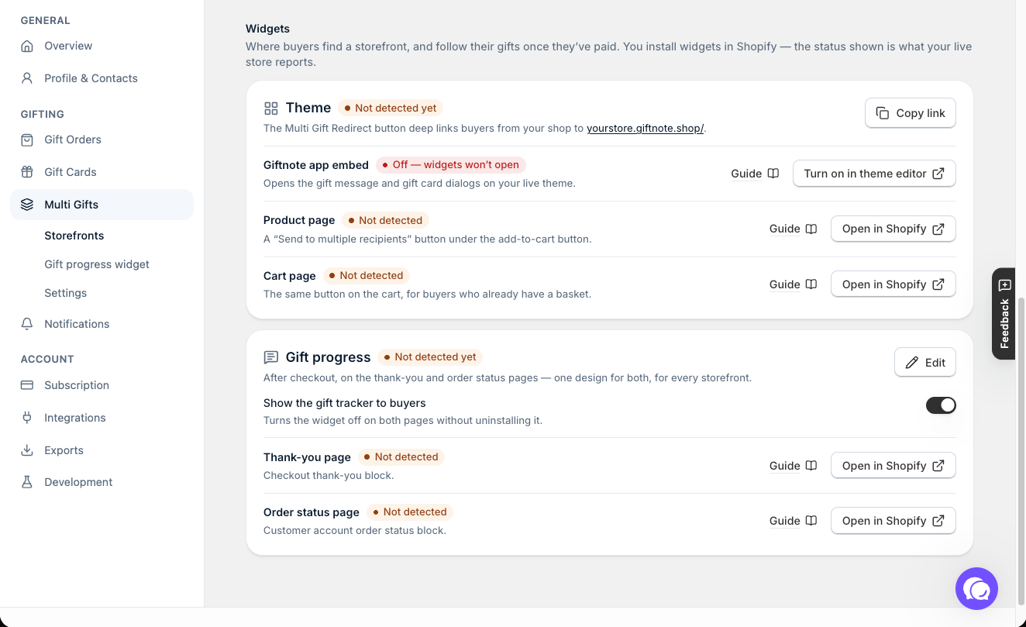
Task: Open the Feedback side tab
Action: point(1004,314)
